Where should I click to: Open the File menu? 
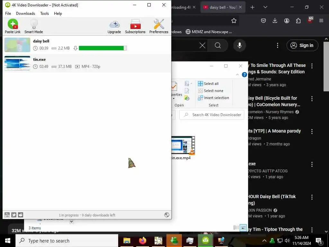point(8,14)
